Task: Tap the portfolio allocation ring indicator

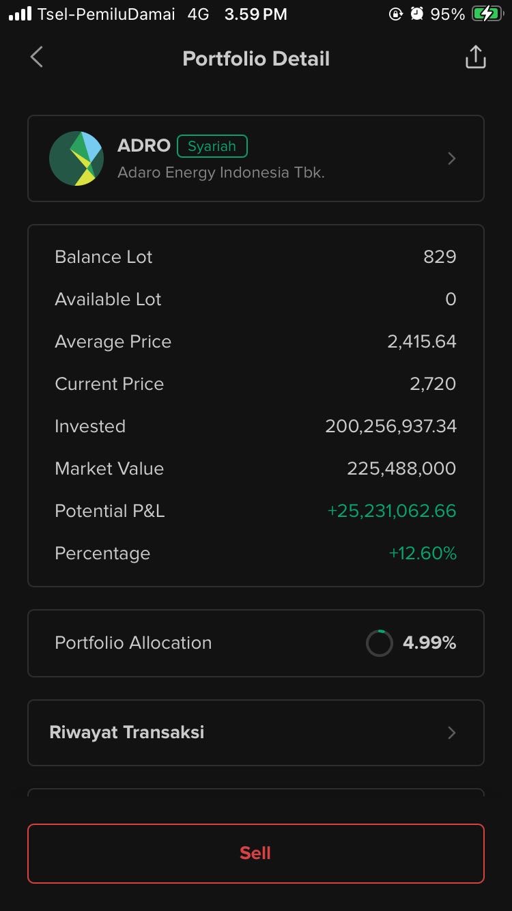Action: click(x=379, y=643)
